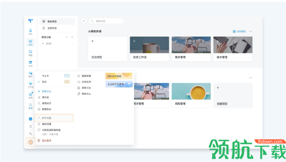Open the 2020 project group

coord(57,44)
